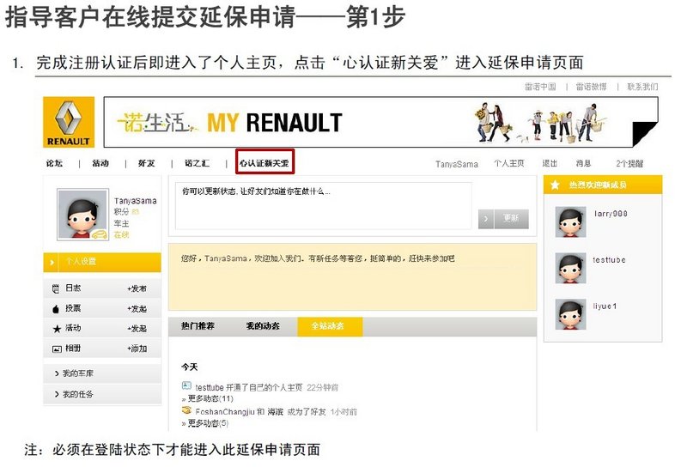Open 日志 in the sidebar
687x467 pixels.
tap(73, 288)
